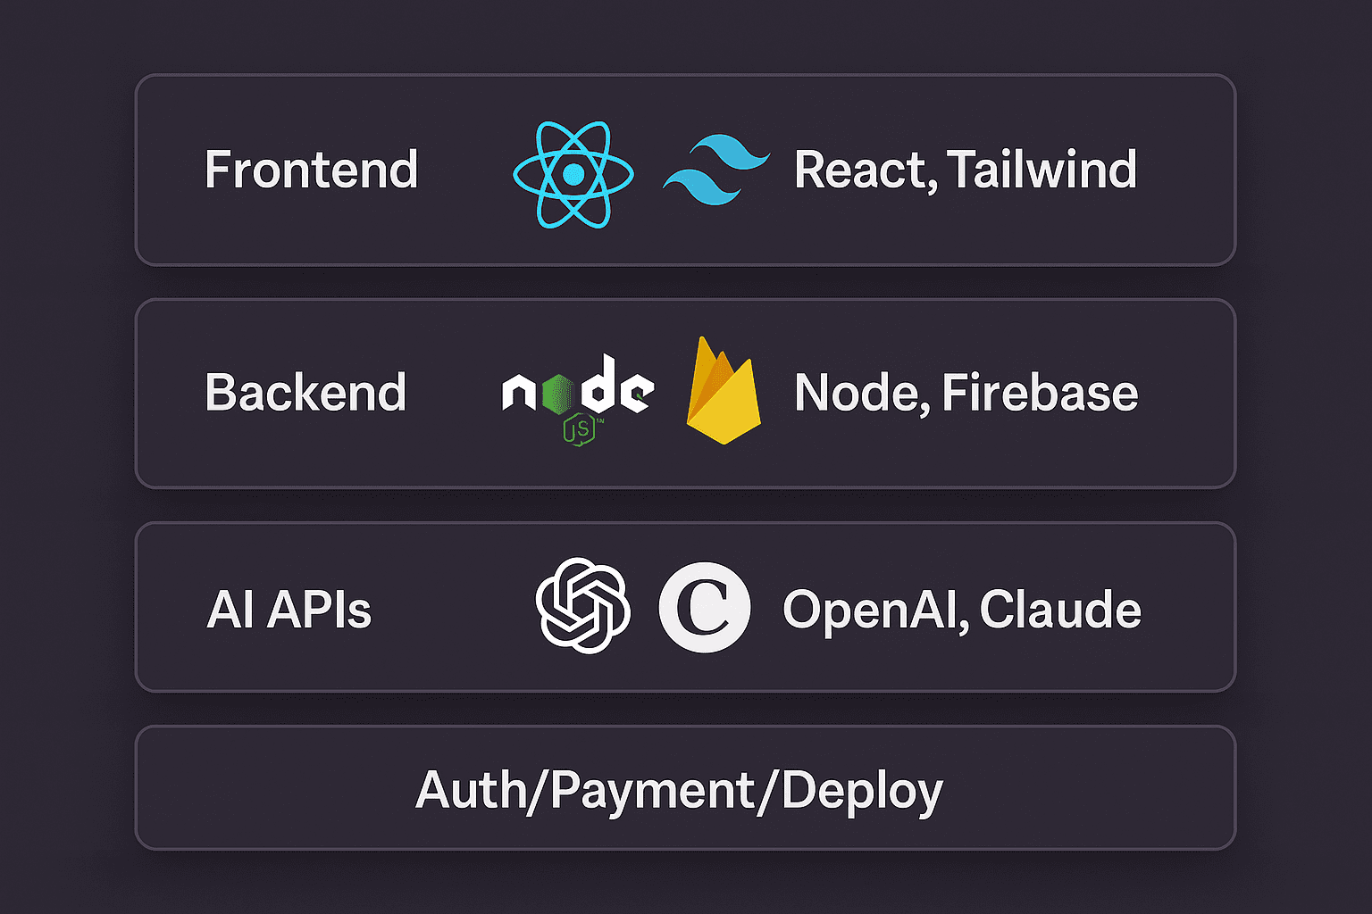This screenshot has height=914, width=1372.
Task: Click the word React in the Frontend card
Action: (x=863, y=170)
